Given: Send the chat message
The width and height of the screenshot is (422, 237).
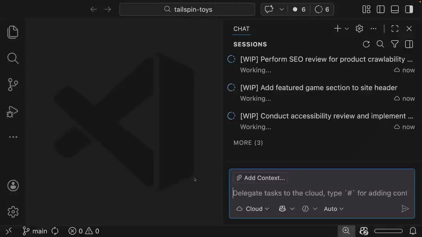Looking at the screenshot, I should pyautogui.click(x=405, y=209).
